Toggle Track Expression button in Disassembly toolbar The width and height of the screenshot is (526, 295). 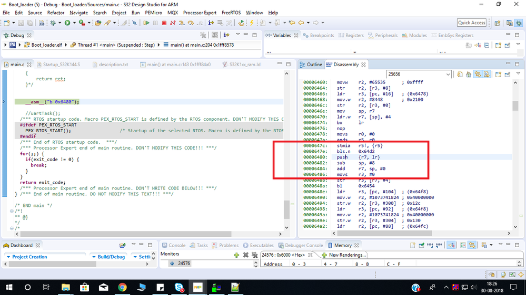(x=487, y=74)
